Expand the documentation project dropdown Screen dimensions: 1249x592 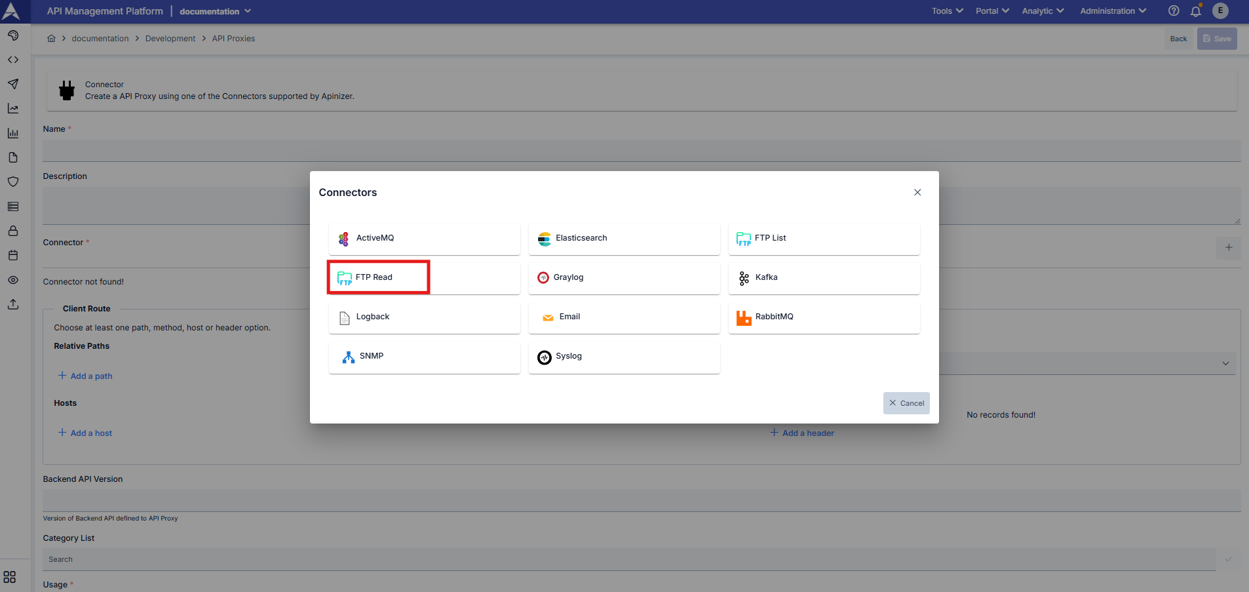pos(215,11)
